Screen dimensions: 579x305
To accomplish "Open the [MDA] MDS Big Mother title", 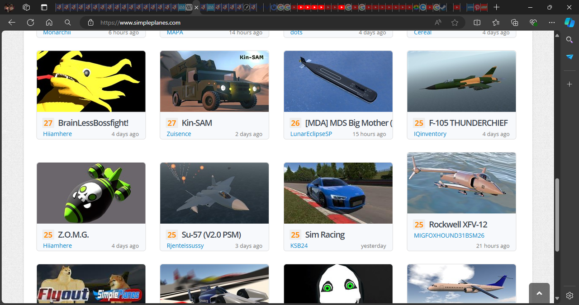I will point(349,123).
